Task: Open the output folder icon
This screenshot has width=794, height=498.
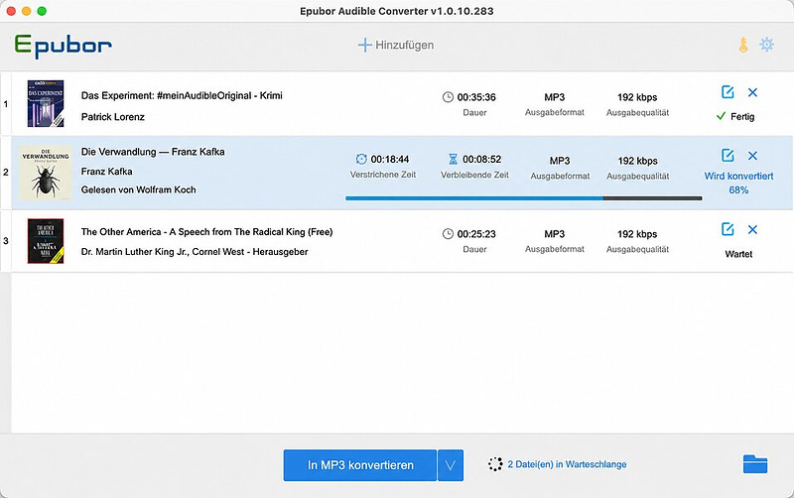Action: pyautogui.click(x=755, y=463)
